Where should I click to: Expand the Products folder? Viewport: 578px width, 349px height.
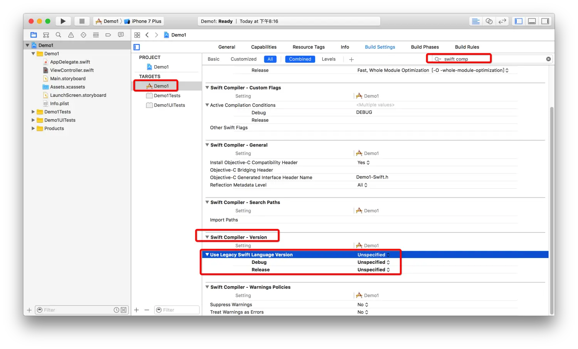tap(33, 128)
